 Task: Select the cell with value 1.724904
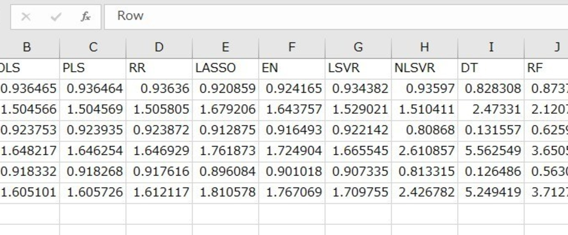pyautogui.click(x=292, y=151)
